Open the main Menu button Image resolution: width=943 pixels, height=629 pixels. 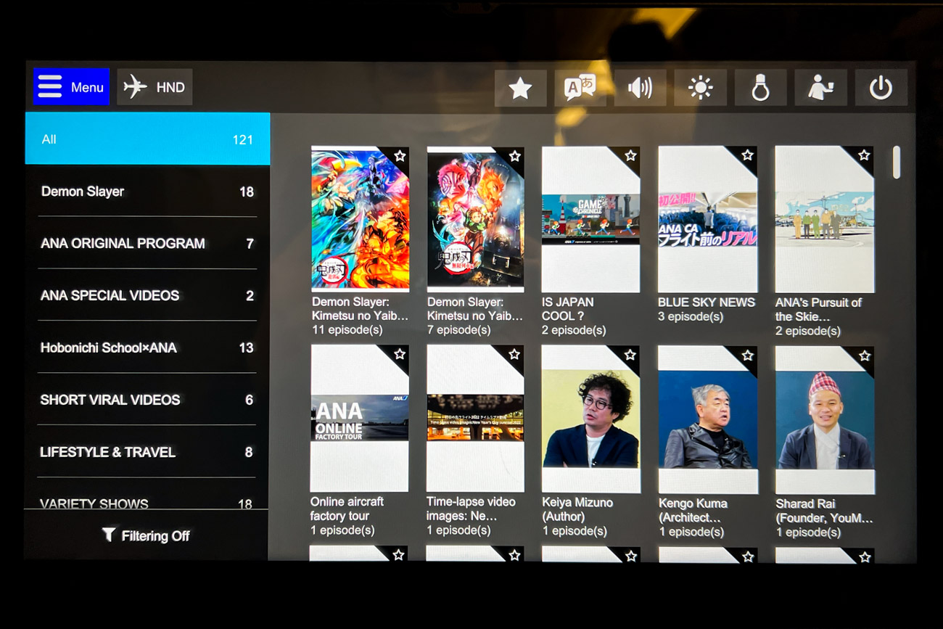click(x=71, y=87)
